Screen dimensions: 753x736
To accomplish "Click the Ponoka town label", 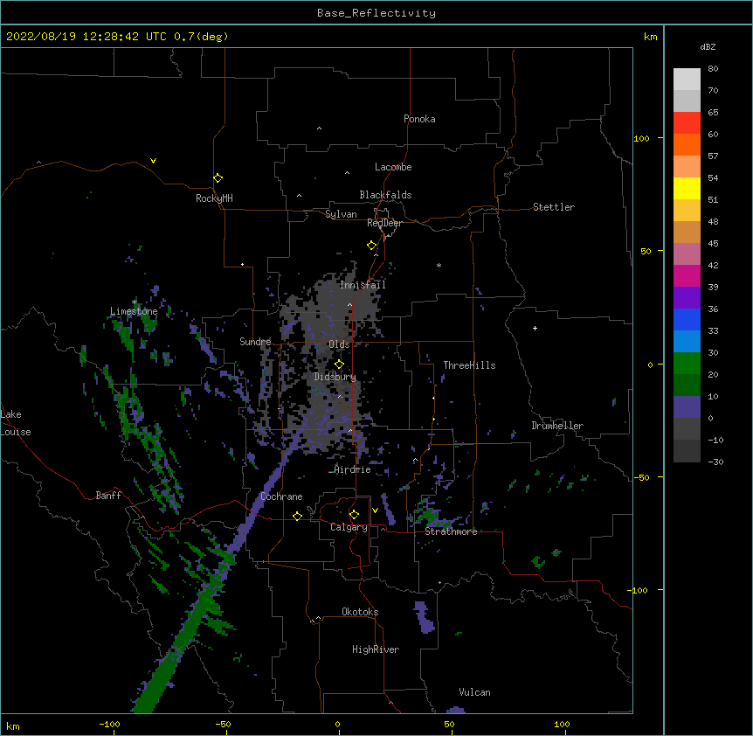I will pyautogui.click(x=419, y=119).
